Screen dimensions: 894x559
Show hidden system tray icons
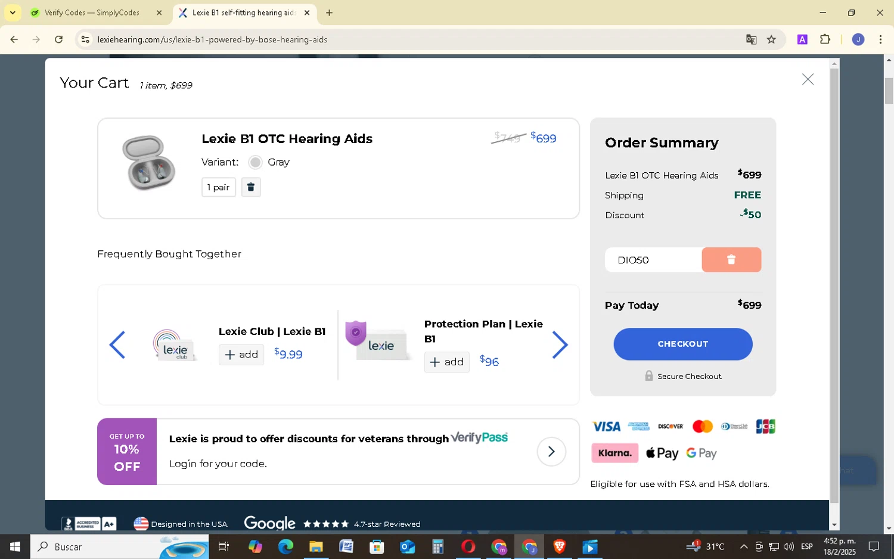744,546
